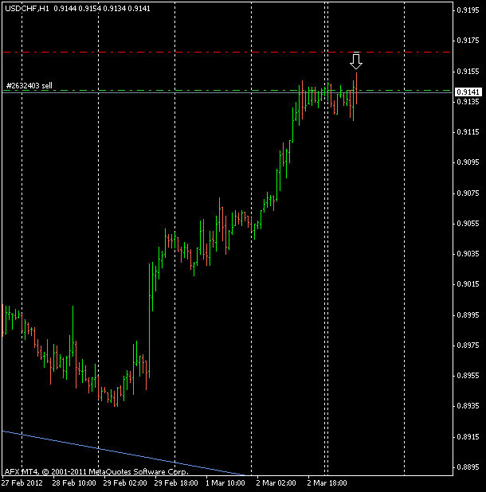The image size is (486, 492).
Task: Click the 2 Mar 02:00 time label
Action: (276, 482)
